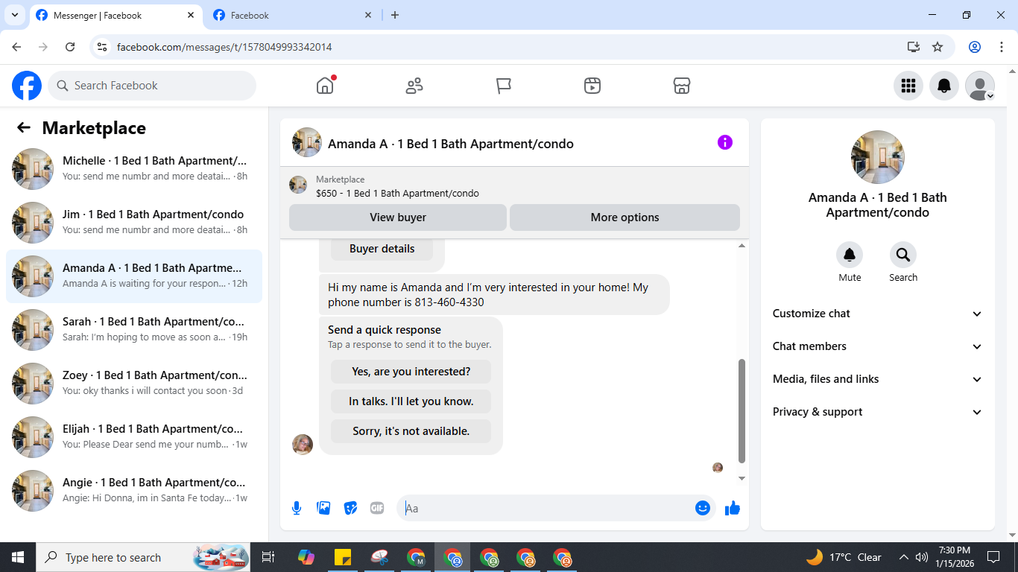This screenshot has height=572, width=1018.
Task: Send quick response "In talks. I'll let you know."
Action: pyautogui.click(x=411, y=401)
